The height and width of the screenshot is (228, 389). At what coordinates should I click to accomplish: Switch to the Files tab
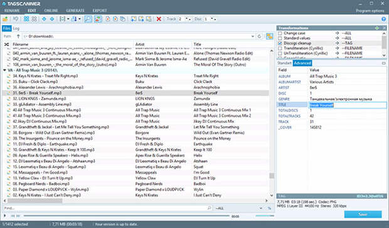[x=7, y=28]
